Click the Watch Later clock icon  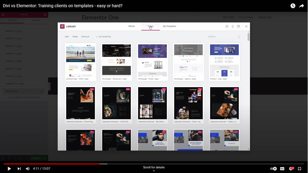[293, 6]
